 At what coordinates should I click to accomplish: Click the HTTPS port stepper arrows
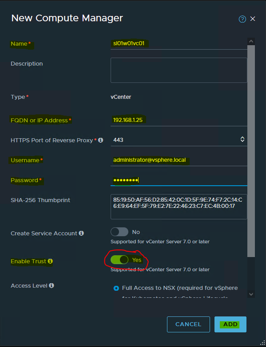tap(242, 139)
